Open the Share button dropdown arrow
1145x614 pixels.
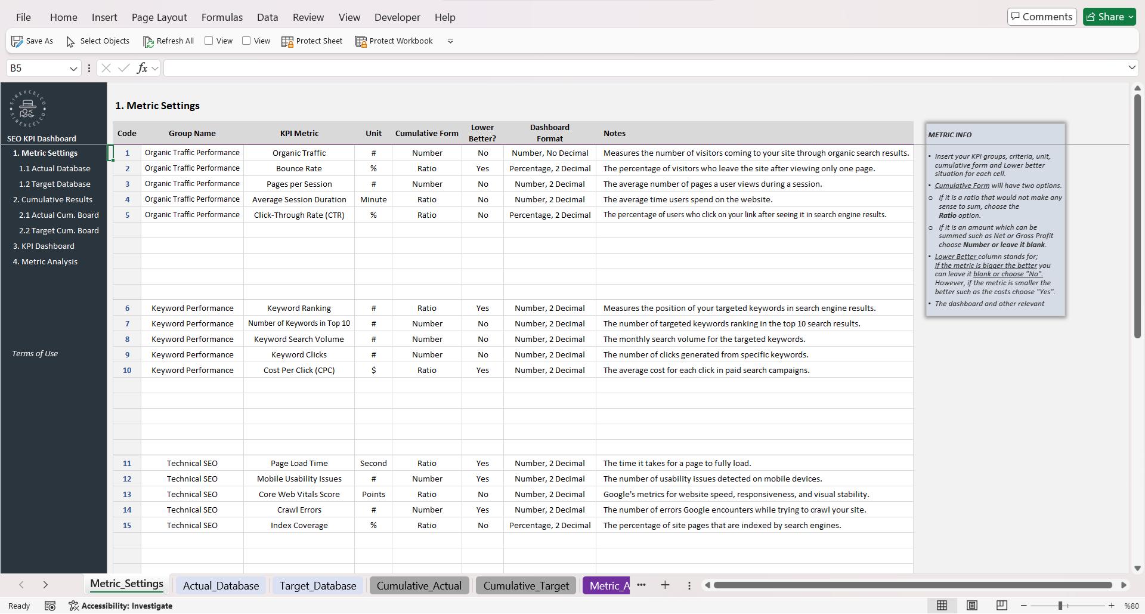point(1131,16)
